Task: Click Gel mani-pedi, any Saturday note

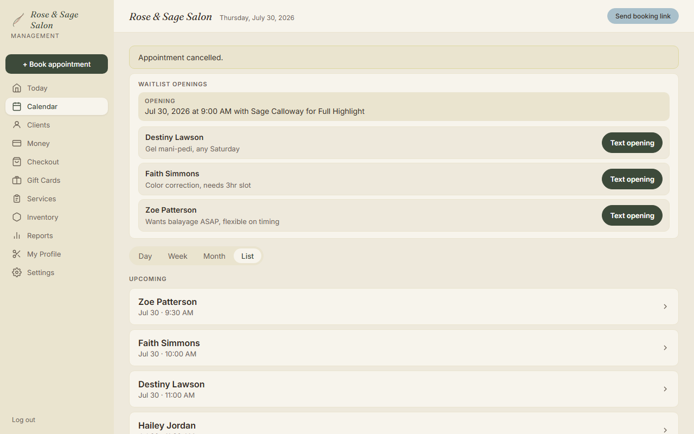Action: point(192,149)
